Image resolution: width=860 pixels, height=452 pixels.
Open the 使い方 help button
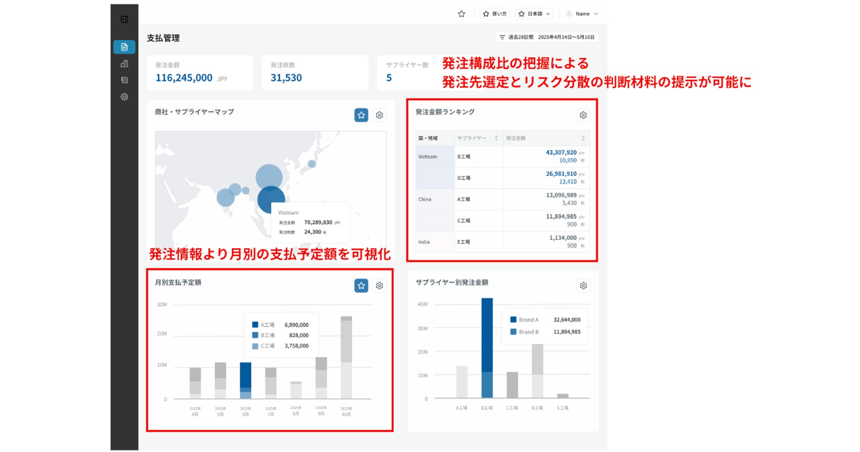pyautogui.click(x=494, y=14)
